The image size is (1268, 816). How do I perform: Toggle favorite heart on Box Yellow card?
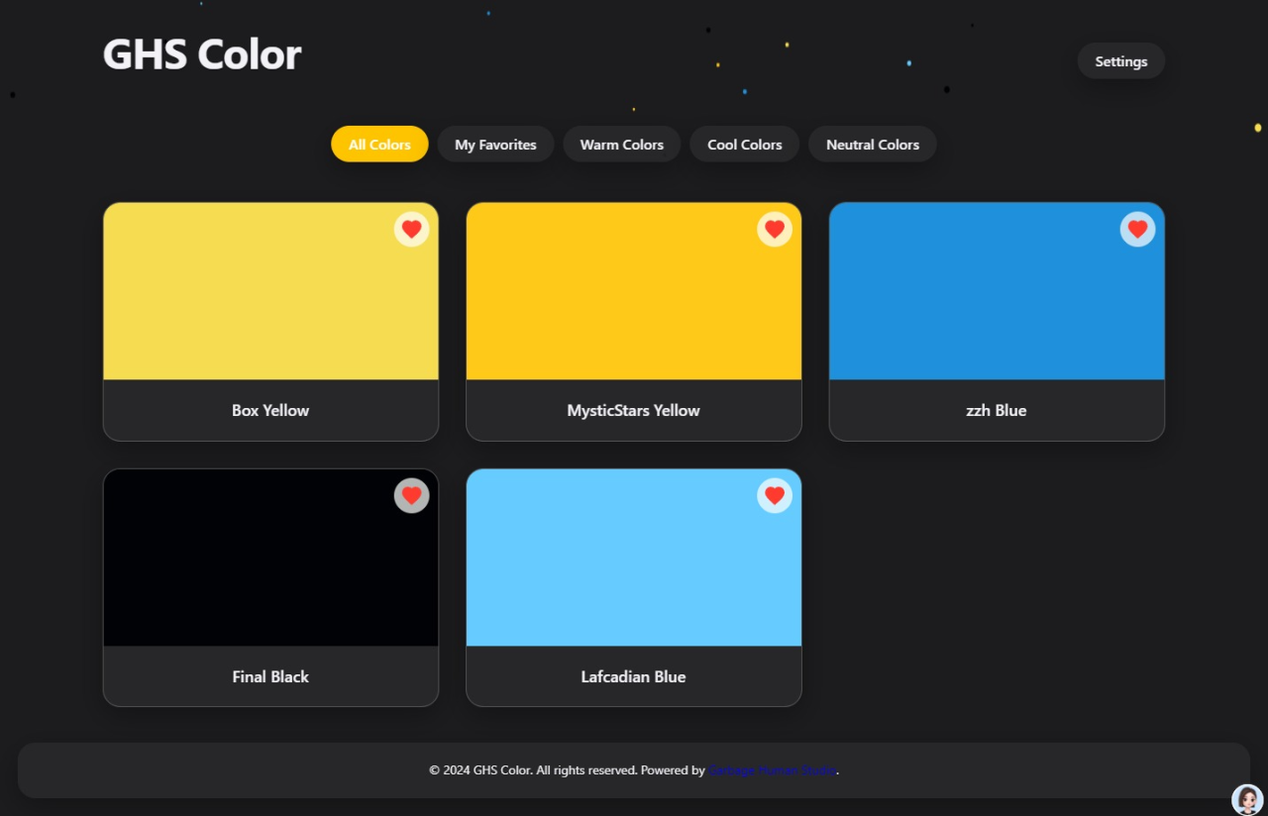point(411,229)
